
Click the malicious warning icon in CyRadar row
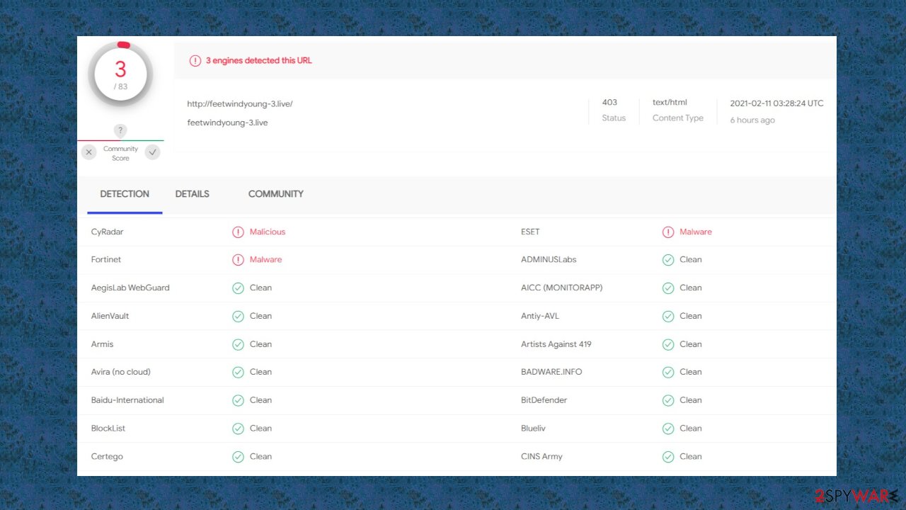tap(238, 232)
